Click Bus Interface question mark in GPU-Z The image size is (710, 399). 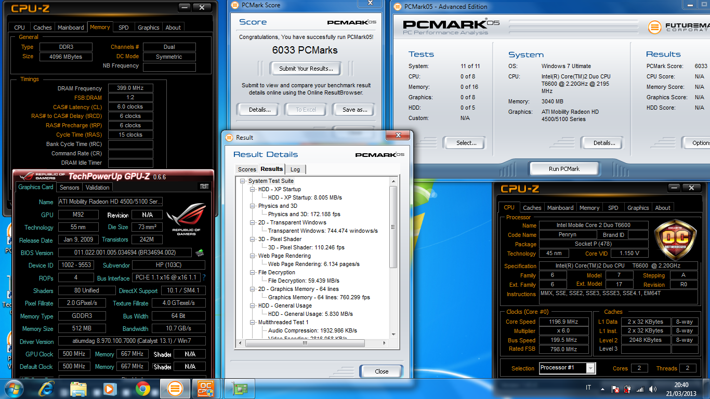coord(204,278)
